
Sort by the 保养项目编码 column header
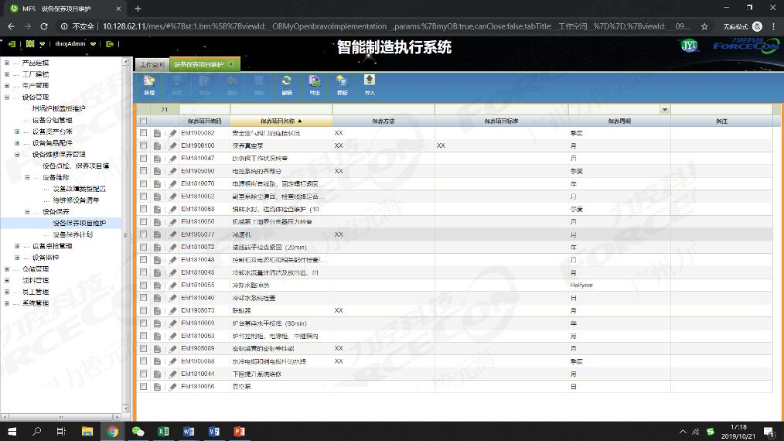pyautogui.click(x=204, y=121)
